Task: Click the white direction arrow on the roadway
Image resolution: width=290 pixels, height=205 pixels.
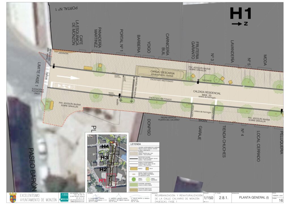Action: point(71,78)
